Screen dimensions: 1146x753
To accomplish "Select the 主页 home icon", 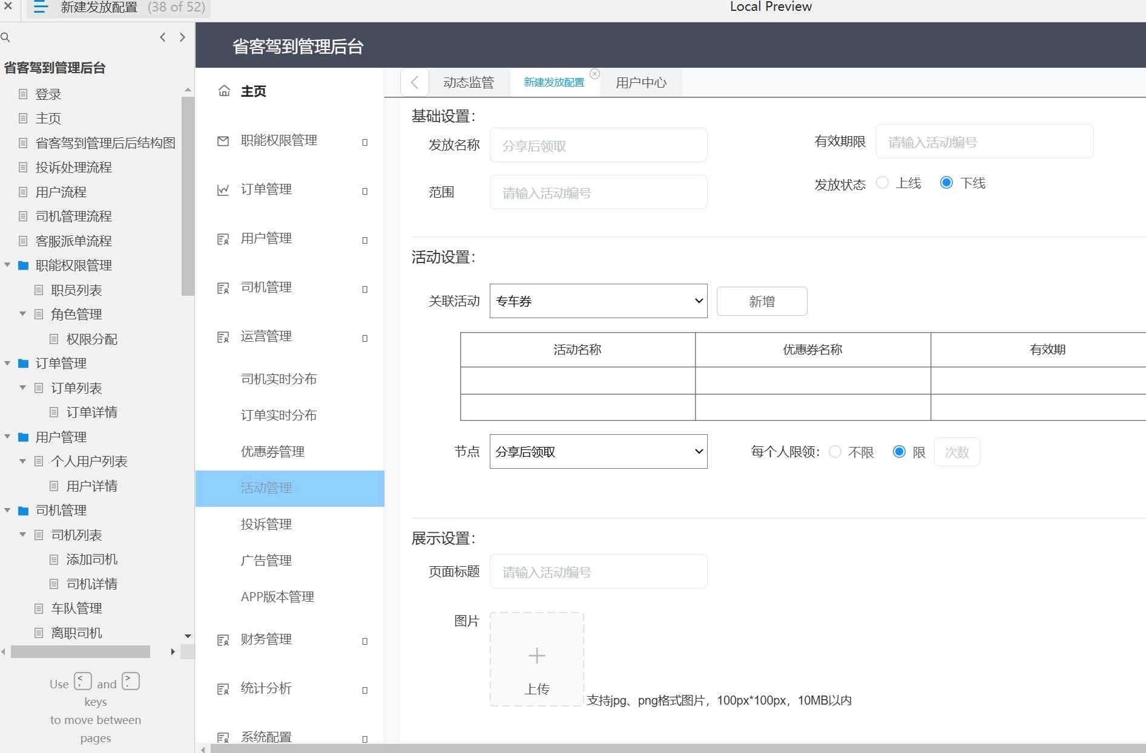I will pos(225,90).
